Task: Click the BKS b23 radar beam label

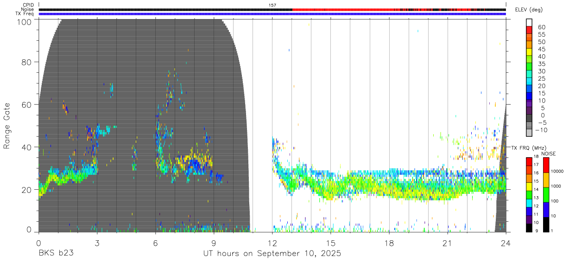Action: pos(56,253)
